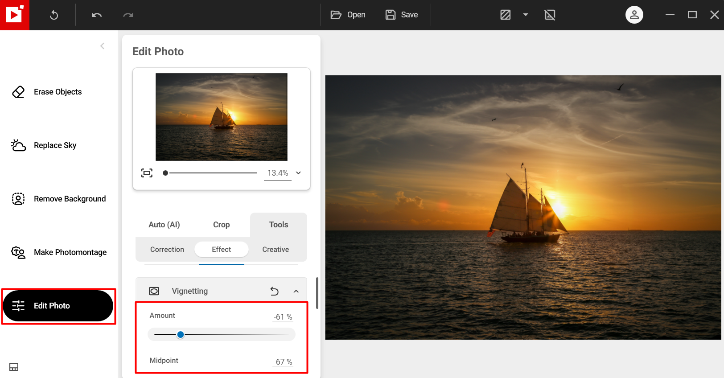Viewport: 724px width, 378px height.
Task: Click the fit-to-screen zoom icon
Action: click(147, 173)
